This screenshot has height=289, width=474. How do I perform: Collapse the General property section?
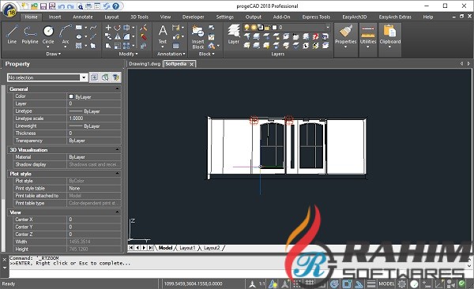point(117,89)
